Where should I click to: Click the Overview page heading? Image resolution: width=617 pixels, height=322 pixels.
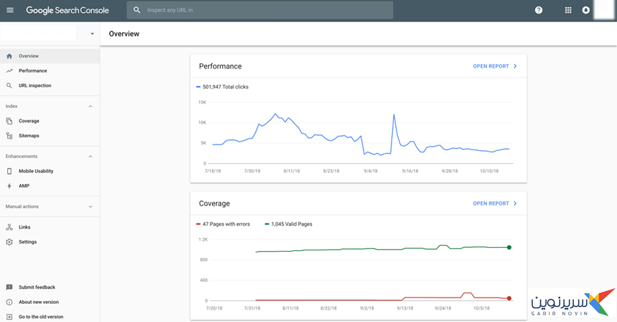124,34
